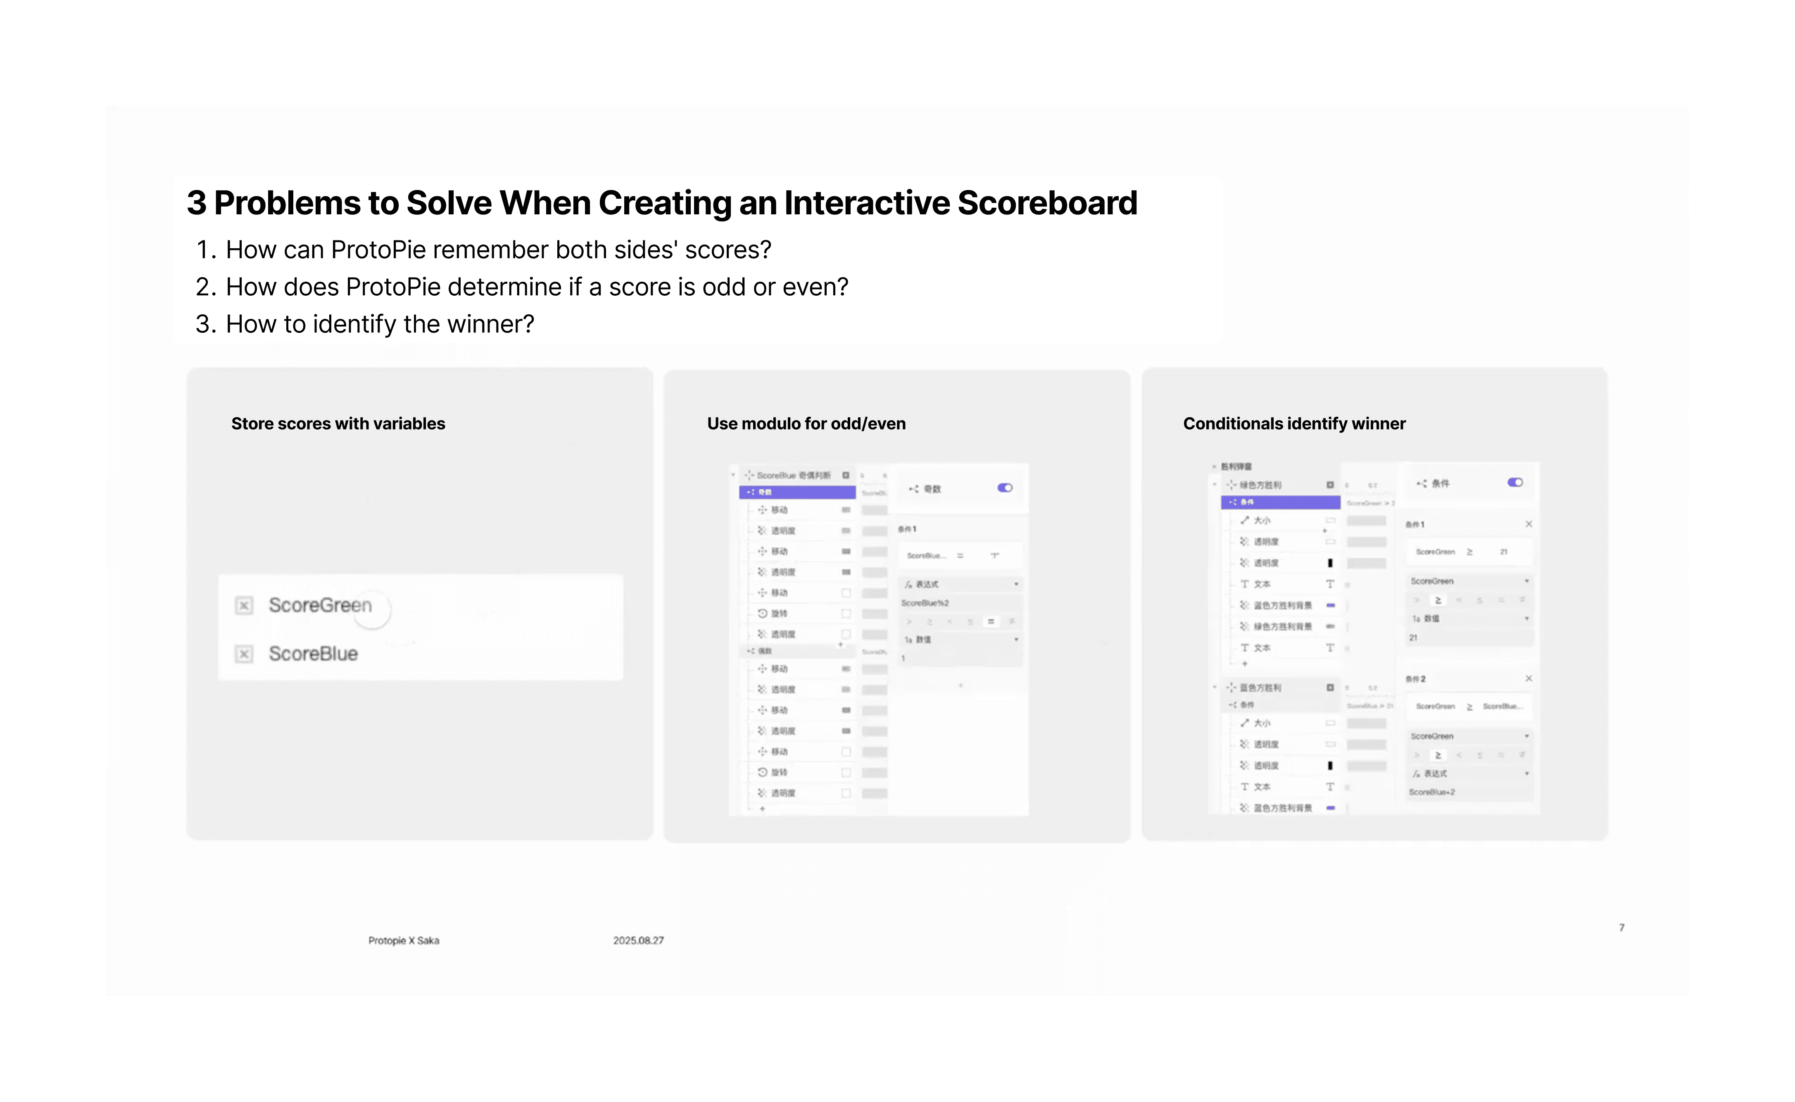Remove Condition 1 with its X button
The width and height of the screenshot is (1795, 1102).
click(x=1530, y=525)
